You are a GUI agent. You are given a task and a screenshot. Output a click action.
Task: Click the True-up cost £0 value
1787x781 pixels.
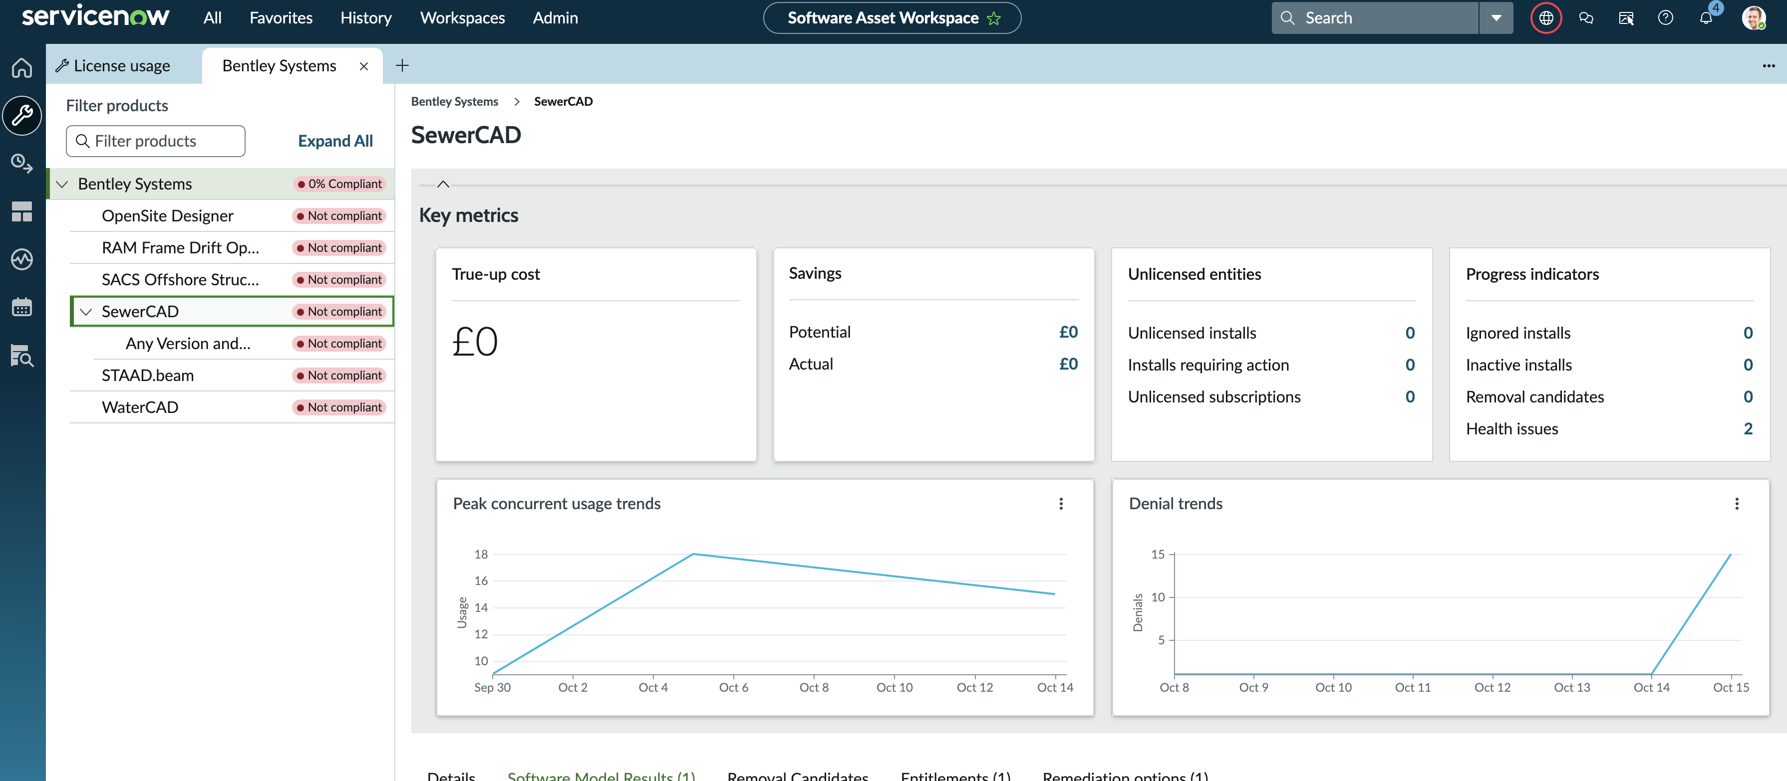click(475, 342)
